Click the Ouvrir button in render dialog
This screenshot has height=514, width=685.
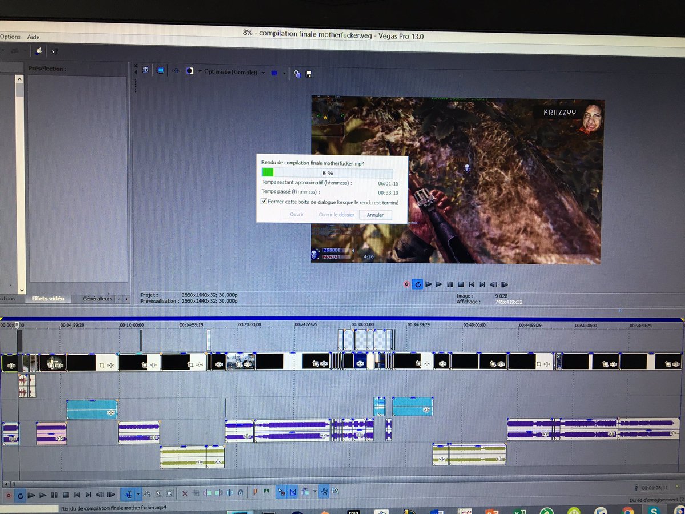pos(296,215)
